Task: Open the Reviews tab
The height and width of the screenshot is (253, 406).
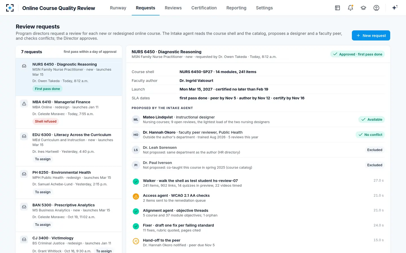Action: click(173, 8)
